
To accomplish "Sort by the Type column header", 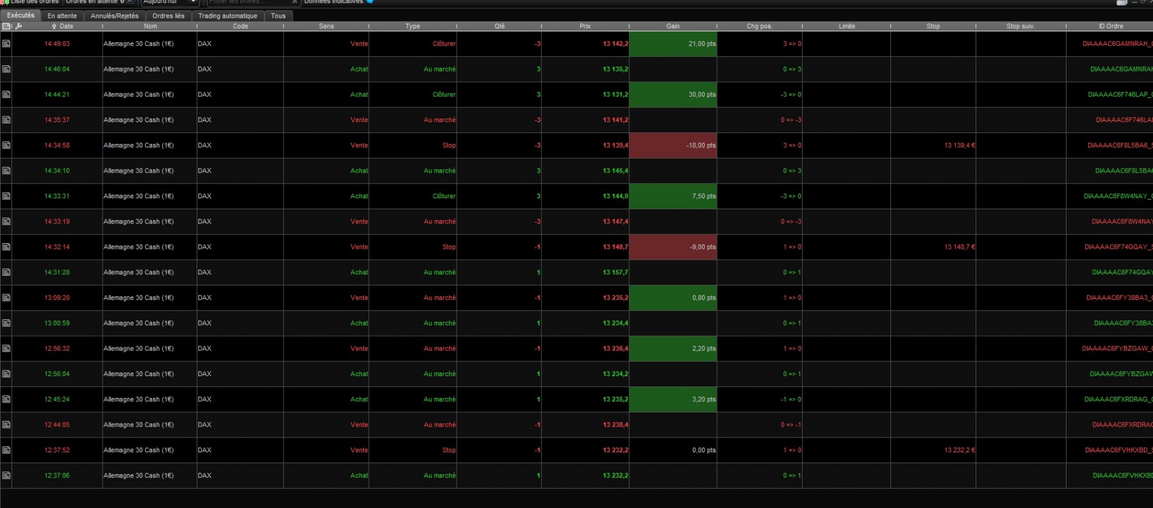I will click(413, 26).
